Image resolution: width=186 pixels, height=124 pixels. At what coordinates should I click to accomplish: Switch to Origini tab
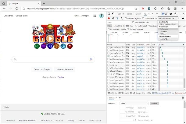(138, 14)
